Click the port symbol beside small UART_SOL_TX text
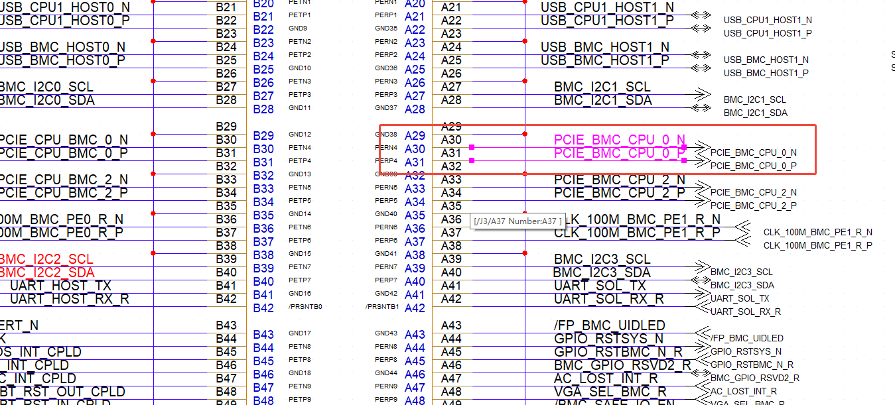895x405 pixels. point(700,294)
